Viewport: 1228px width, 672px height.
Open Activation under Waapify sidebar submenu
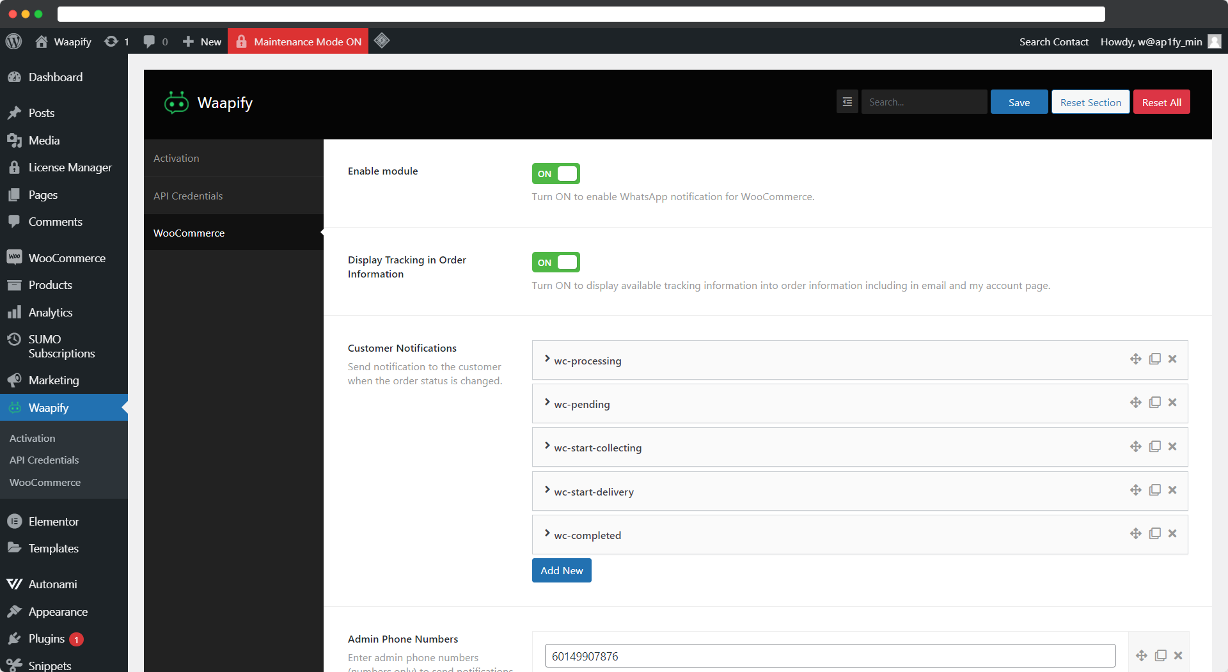point(33,438)
